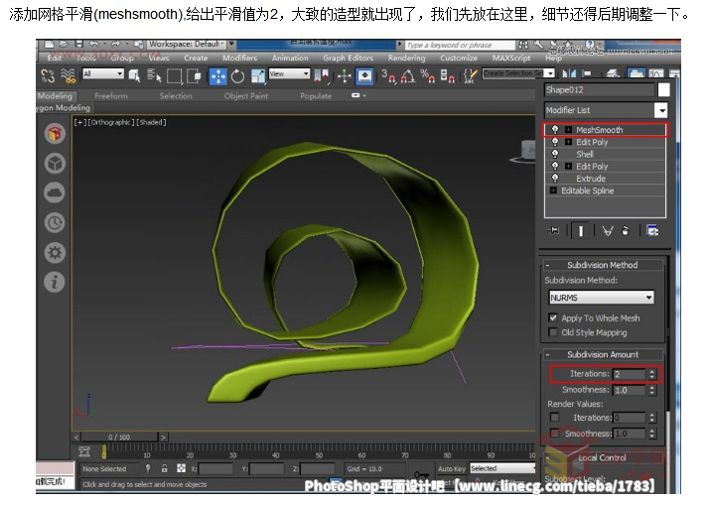Open the Modifier List dropdown

click(660, 110)
